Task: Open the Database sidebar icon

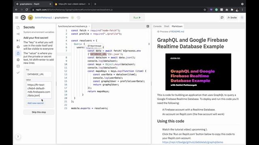Action: (18, 66)
